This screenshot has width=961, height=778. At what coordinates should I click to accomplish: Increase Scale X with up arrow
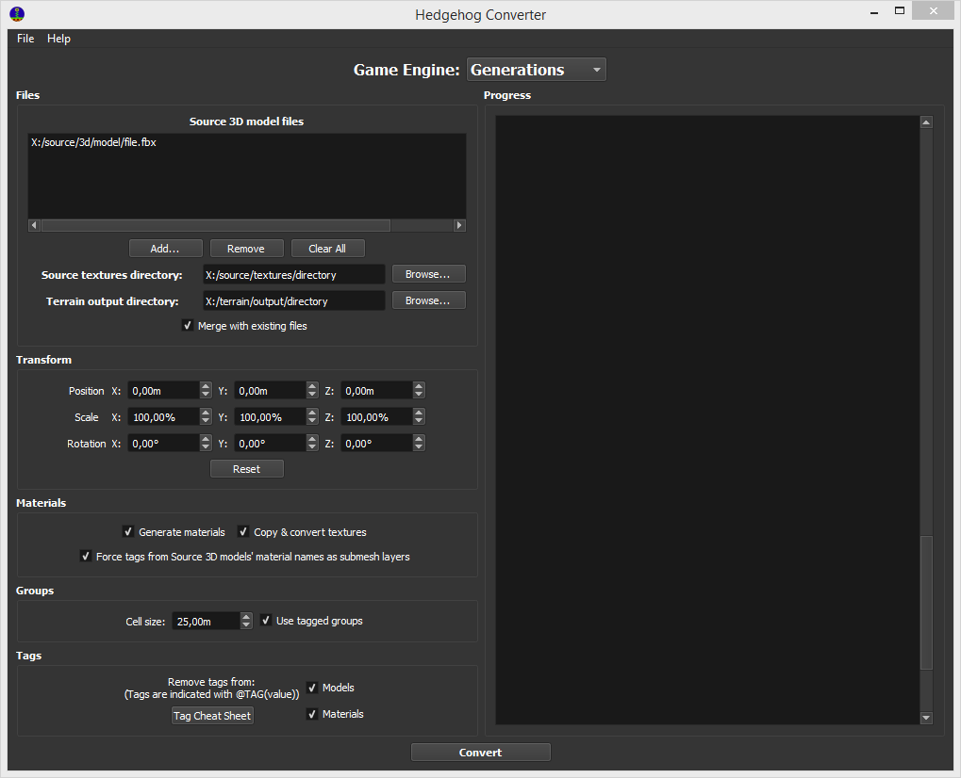206,413
